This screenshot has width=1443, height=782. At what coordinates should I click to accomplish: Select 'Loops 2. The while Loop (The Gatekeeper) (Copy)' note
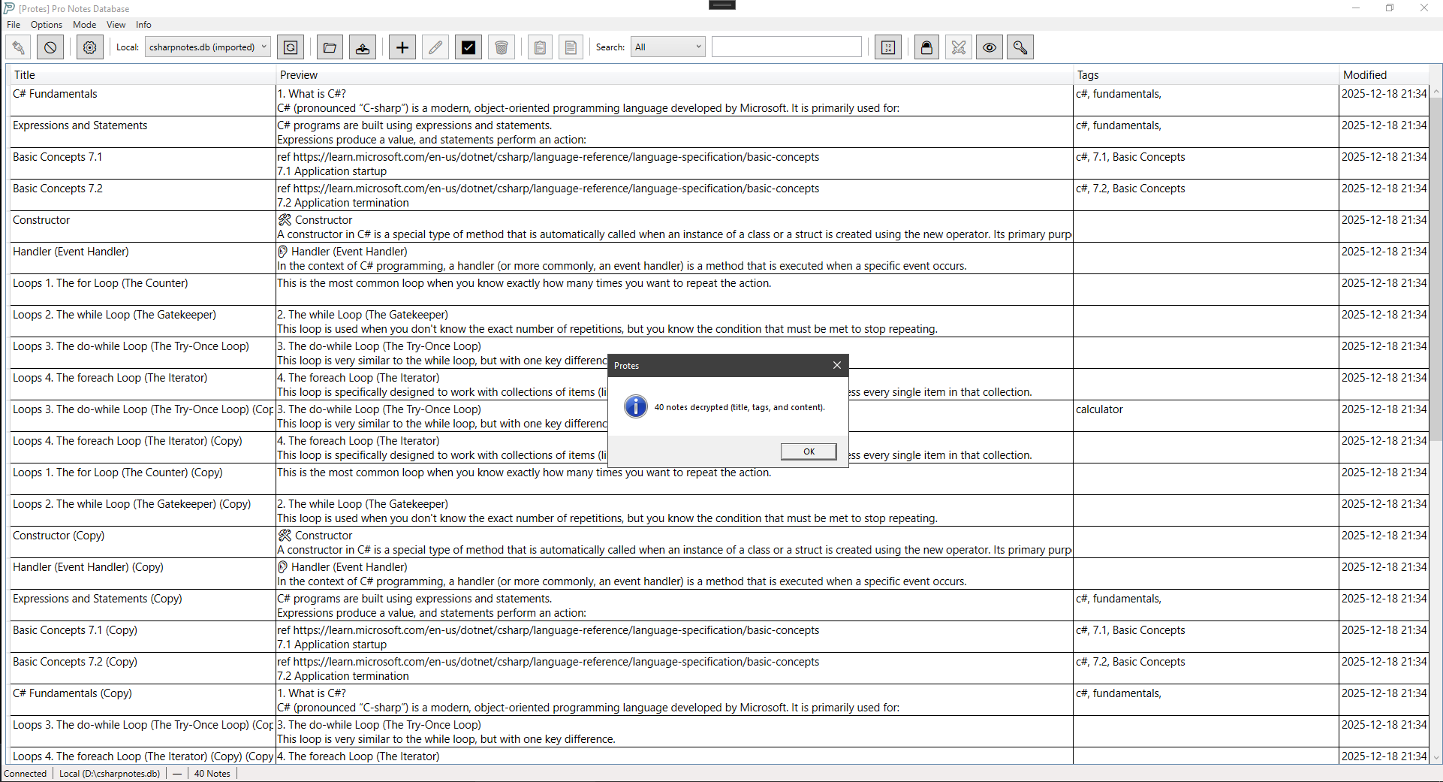tap(131, 504)
